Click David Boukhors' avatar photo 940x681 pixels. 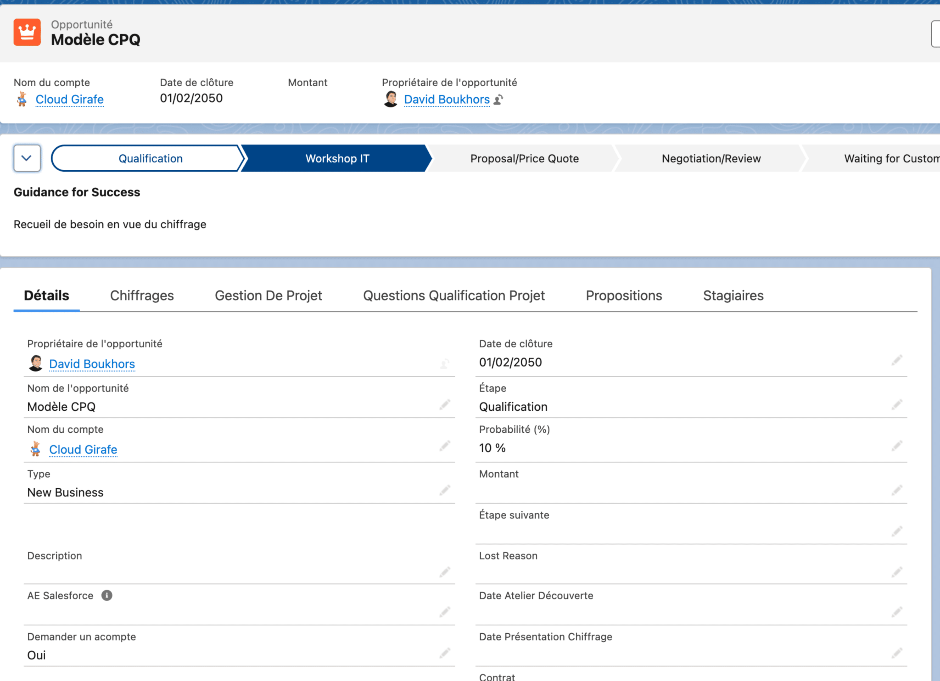(391, 99)
